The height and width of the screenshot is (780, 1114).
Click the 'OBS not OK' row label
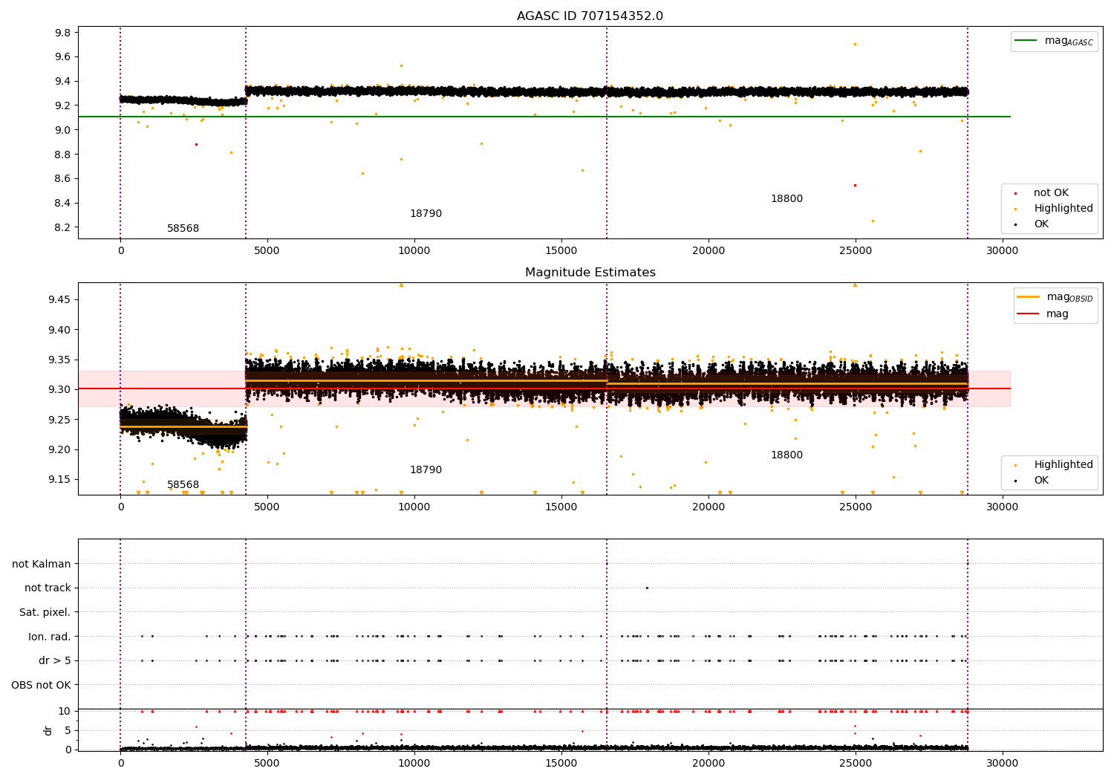pyautogui.click(x=42, y=685)
